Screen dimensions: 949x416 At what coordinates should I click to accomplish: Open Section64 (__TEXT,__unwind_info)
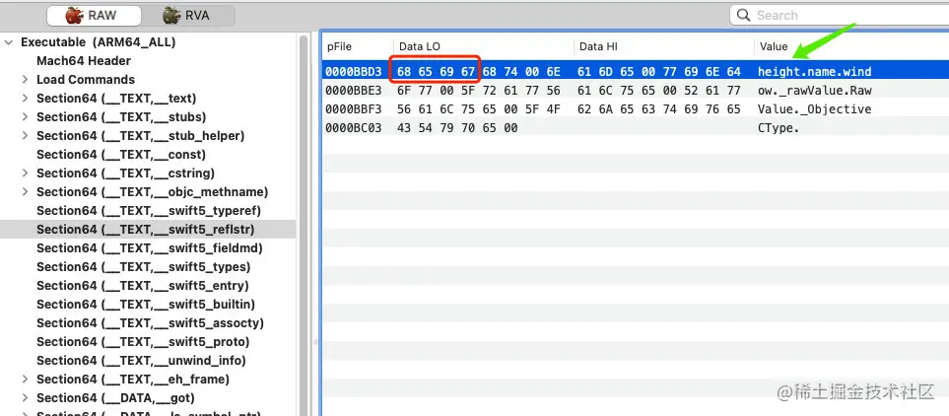pyautogui.click(x=141, y=361)
